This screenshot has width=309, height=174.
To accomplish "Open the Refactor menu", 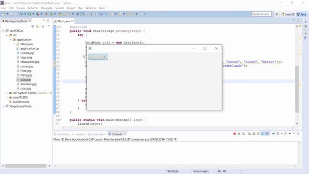I will pos(33,8).
